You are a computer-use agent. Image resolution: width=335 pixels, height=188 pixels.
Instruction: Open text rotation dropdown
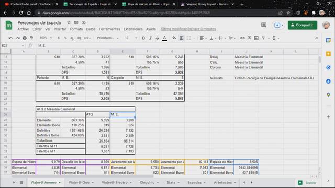click(232, 38)
